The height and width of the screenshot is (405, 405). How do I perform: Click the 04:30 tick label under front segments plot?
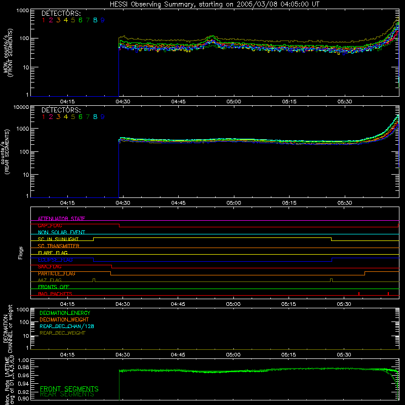click(123, 102)
